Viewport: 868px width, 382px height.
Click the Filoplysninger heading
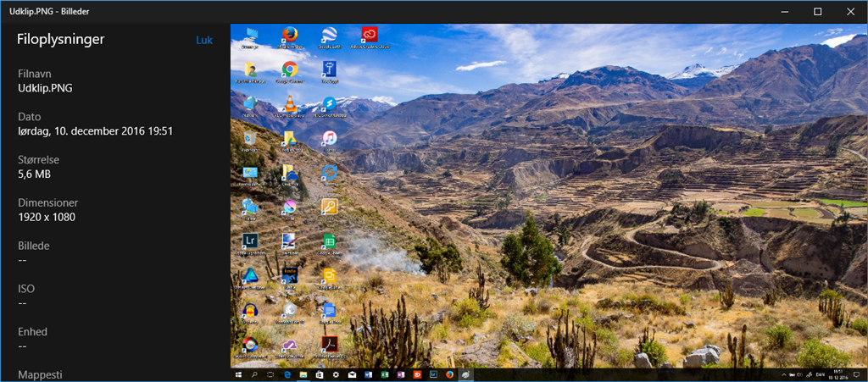click(x=61, y=39)
